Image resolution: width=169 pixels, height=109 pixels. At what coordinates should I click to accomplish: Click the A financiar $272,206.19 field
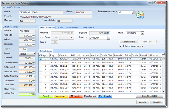tap(62, 33)
